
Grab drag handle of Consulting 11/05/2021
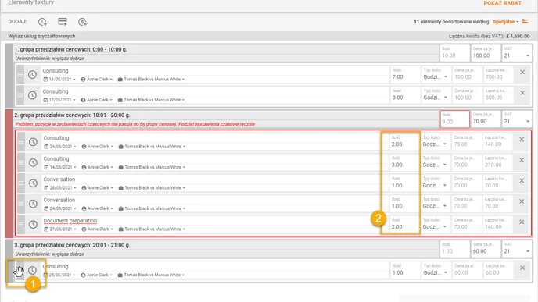pyautogui.click(x=20, y=74)
